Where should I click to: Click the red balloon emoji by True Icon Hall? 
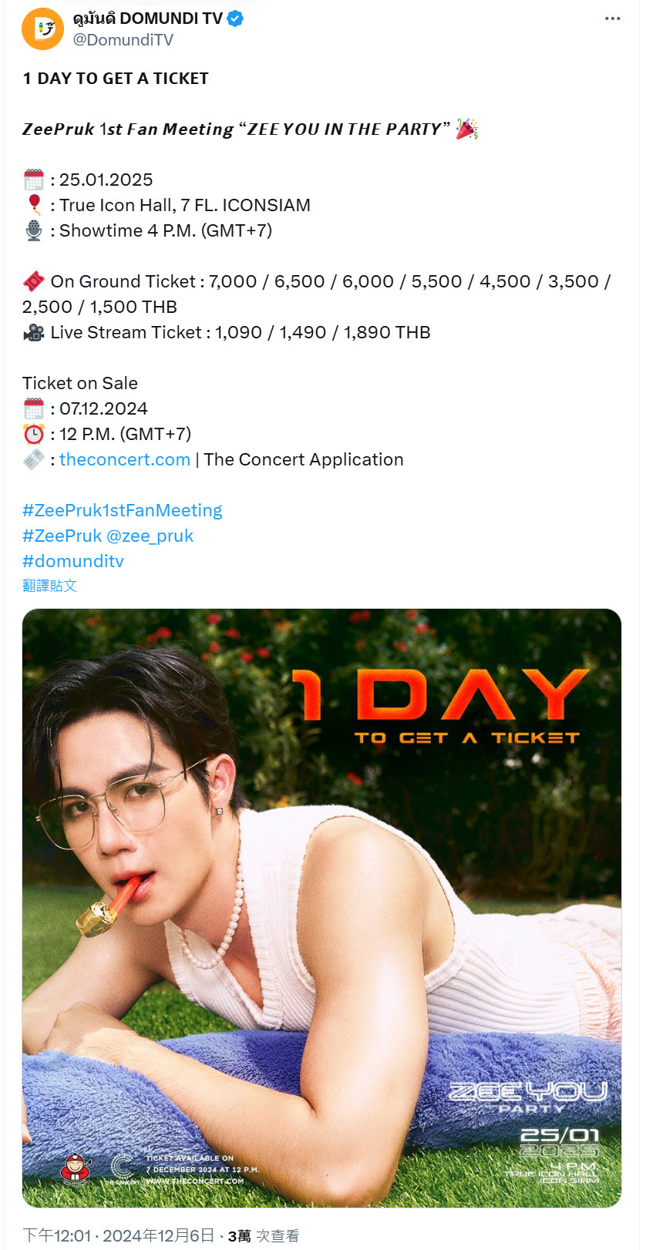(x=34, y=205)
